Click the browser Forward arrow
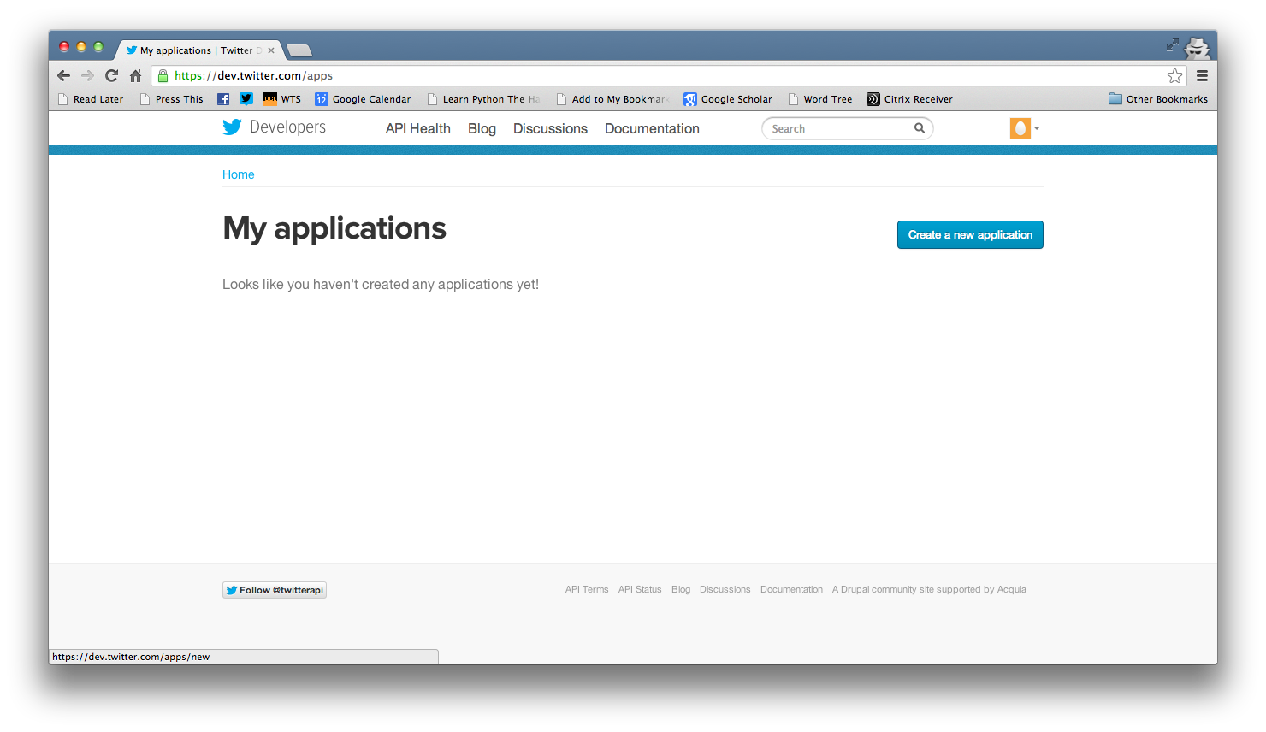 click(87, 76)
